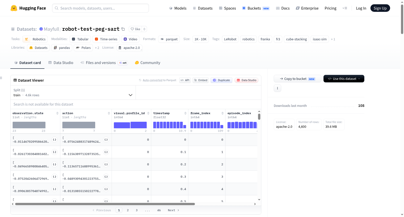Expand the action first row JSON icon
The height and width of the screenshot is (217, 404).
click(x=106, y=140)
